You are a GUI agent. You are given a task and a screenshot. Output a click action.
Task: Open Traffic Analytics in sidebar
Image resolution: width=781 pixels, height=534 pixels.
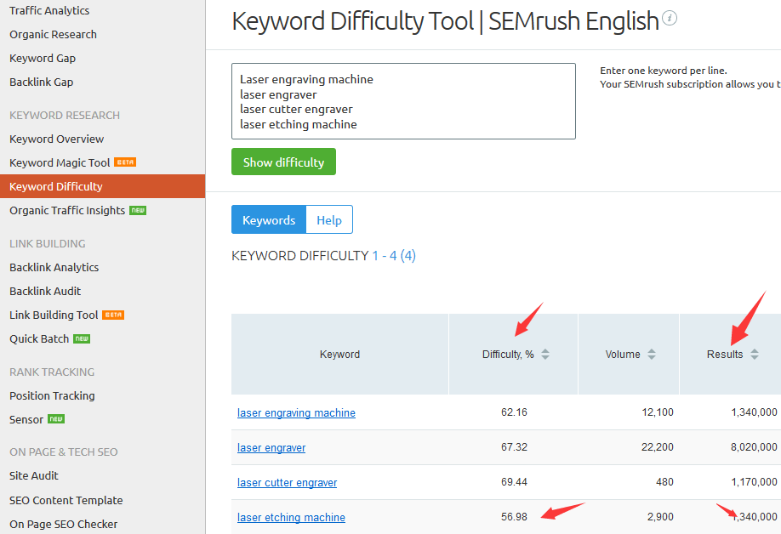tap(49, 10)
